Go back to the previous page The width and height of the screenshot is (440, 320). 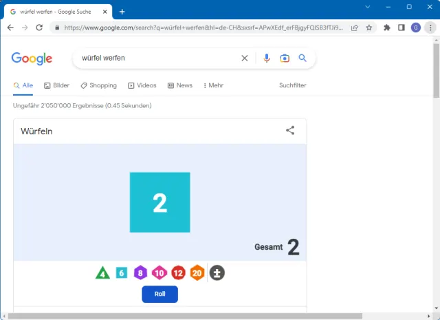[10, 28]
